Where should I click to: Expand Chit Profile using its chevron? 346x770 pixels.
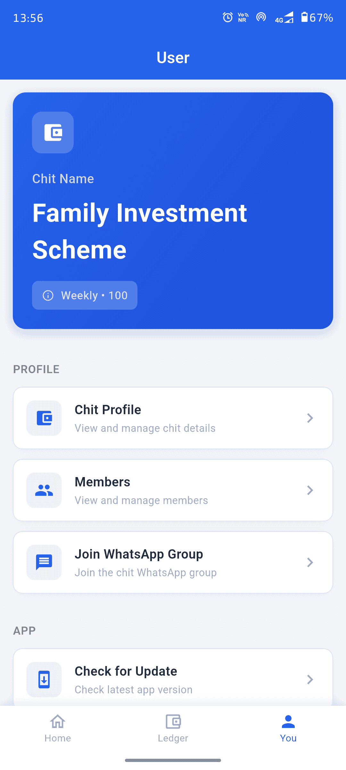[310, 418]
